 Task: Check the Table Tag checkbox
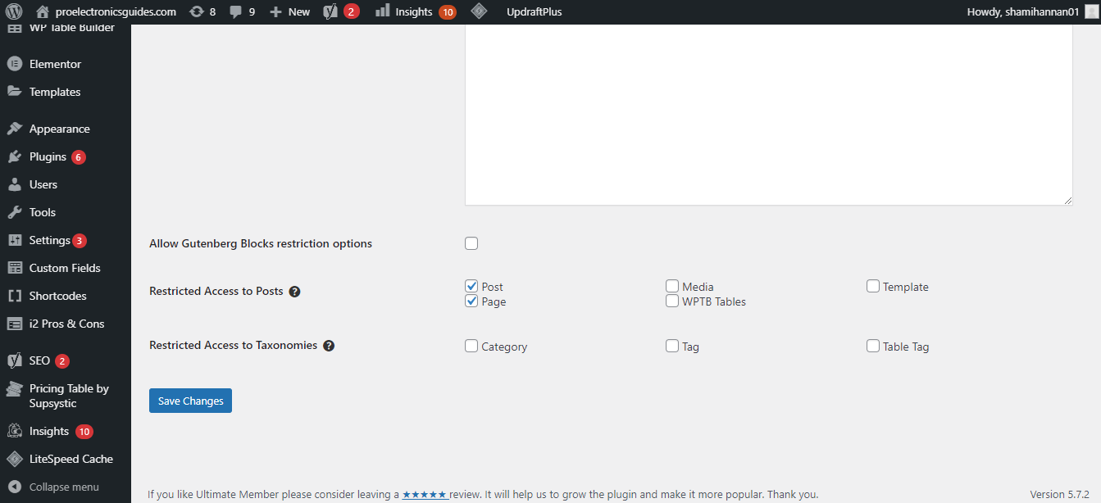coord(873,346)
